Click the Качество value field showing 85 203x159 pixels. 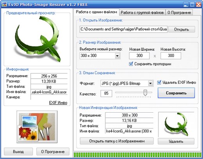(106, 94)
